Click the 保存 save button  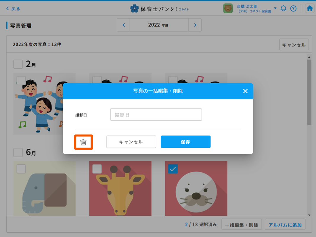point(185,142)
